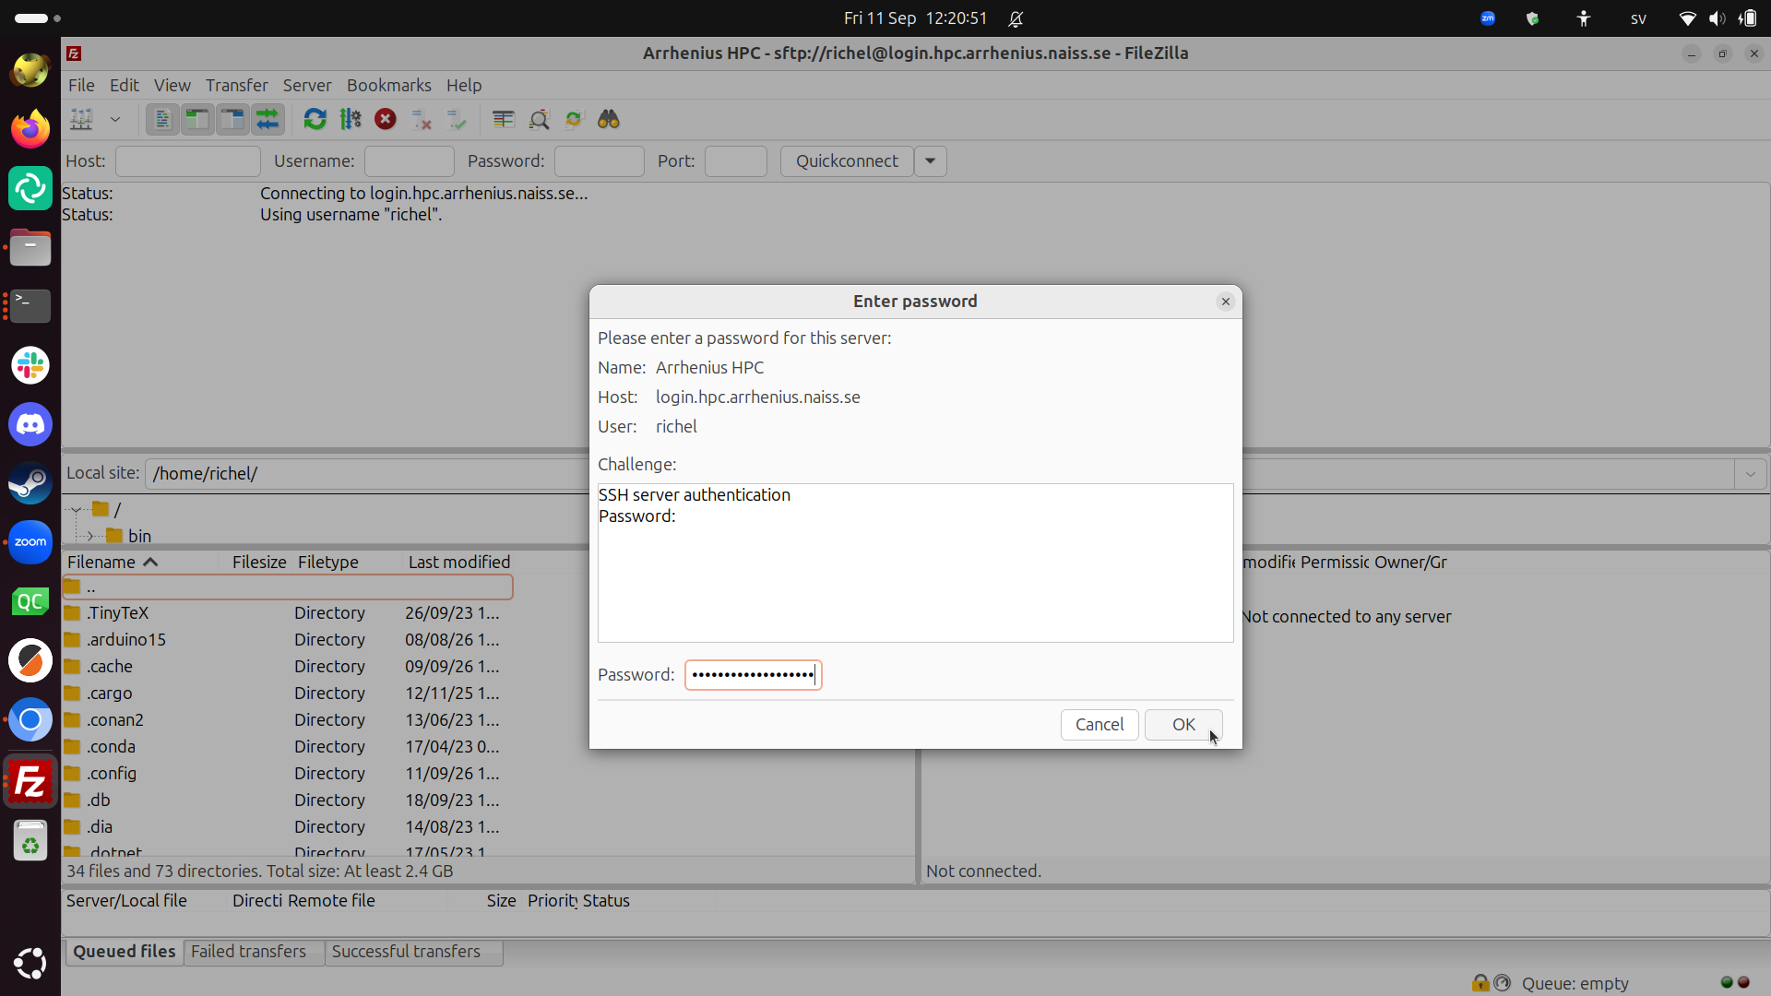This screenshot has height=996, width=1771.
Task: Search remote files with binoculars icon
Action: point(609,120)
